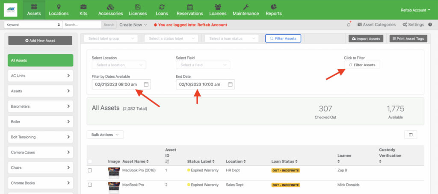This screenshot has width=438, height=194.
Task: Click Filter Assets under Click to Filter
Action: 362,65
